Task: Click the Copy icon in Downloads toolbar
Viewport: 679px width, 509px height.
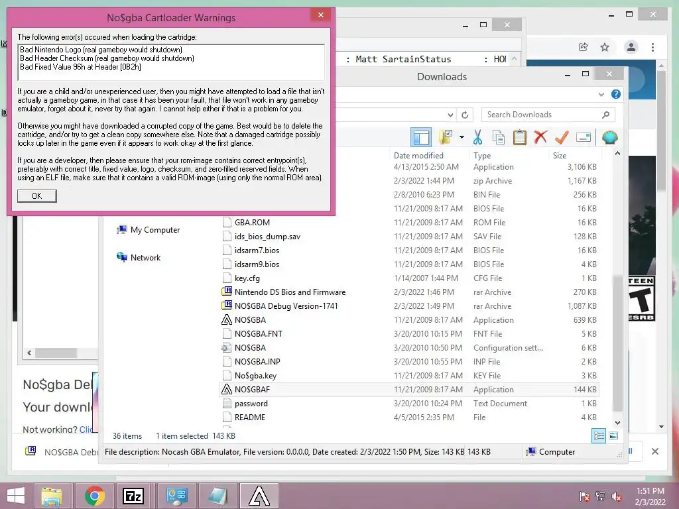Action: pyautogui.click(x=499, y=137)
